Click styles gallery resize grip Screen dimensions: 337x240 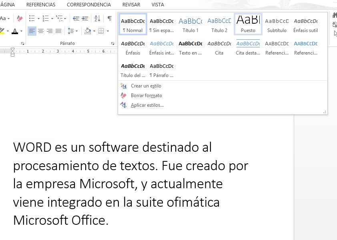325,112
